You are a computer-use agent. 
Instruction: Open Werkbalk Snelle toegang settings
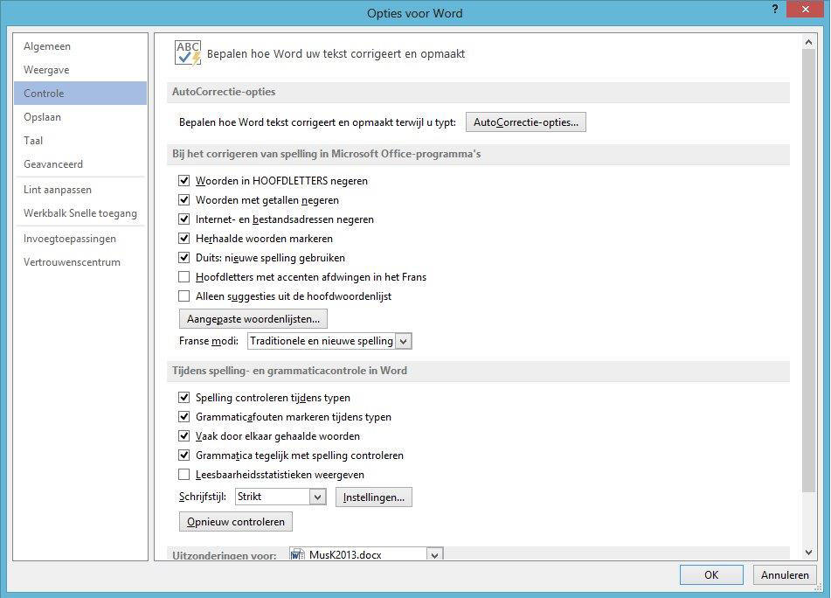(x=80, y=213)
